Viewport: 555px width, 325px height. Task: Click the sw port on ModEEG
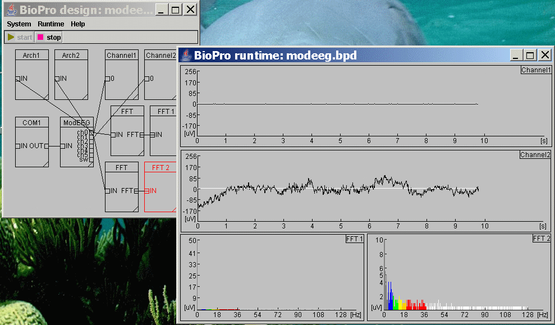coord(91,159)
